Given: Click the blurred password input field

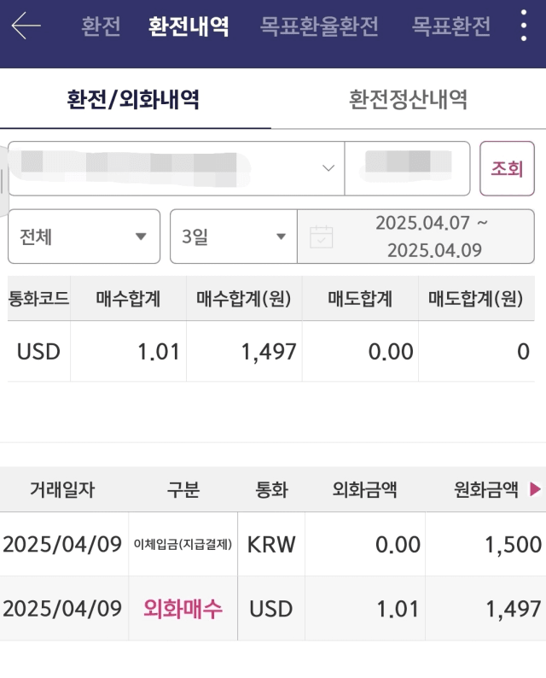Looking at the screenshot, I should click(x=407, y=168).
